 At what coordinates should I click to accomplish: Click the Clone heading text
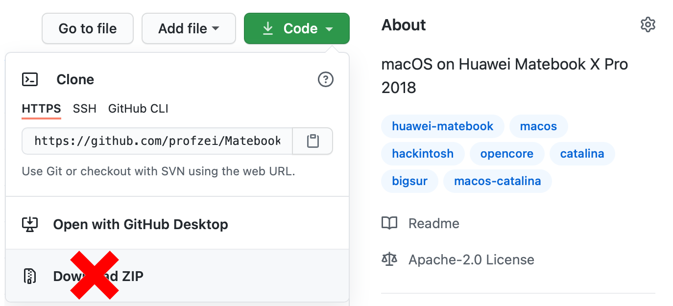[75, 79]
